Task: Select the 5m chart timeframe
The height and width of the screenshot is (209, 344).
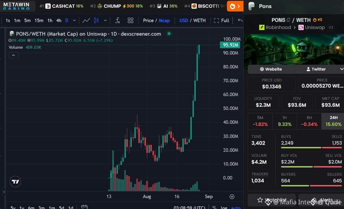Action: coord(27,21)
